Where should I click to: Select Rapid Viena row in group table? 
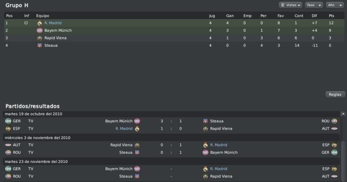(173, 38)
